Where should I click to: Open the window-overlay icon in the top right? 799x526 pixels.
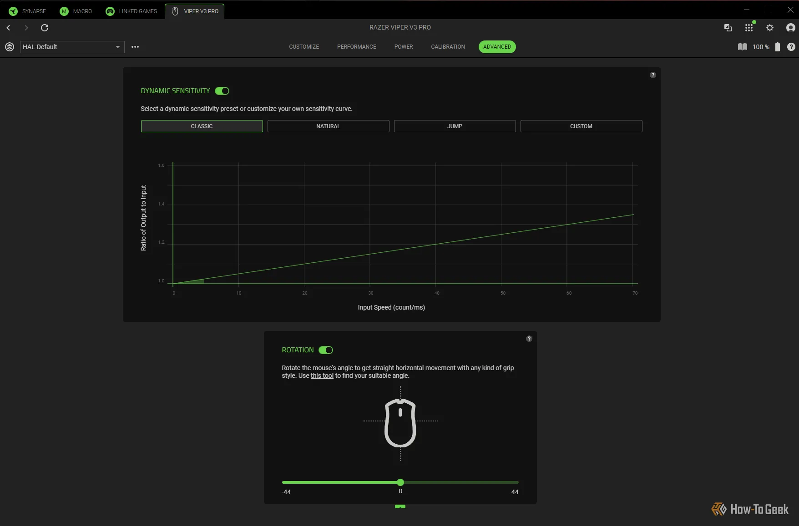click(x=728, y=28)
